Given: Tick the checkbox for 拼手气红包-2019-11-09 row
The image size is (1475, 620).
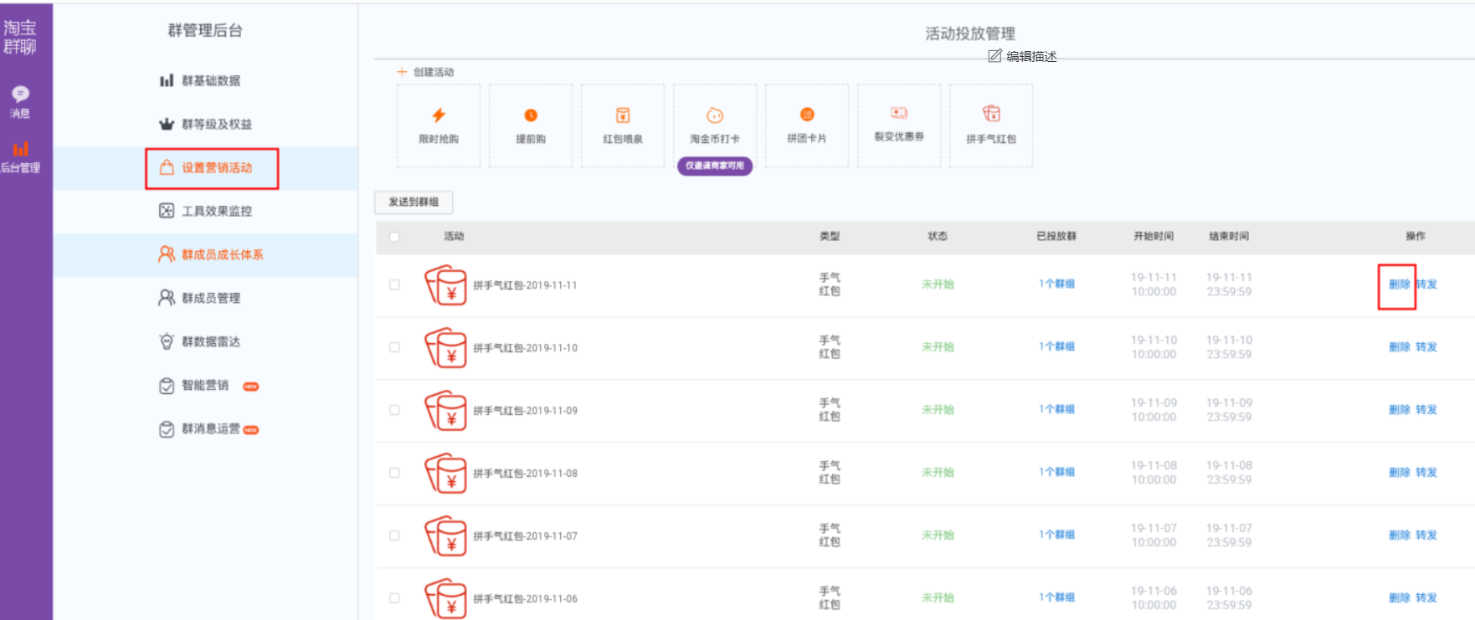Looking at the screenshot, I should tap(394, 410).
